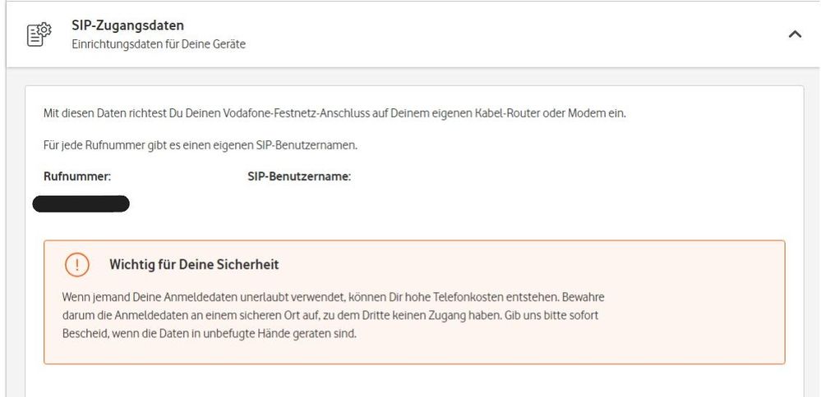Click the Rufnummer label
821x397 pixels.
[77, 176]
